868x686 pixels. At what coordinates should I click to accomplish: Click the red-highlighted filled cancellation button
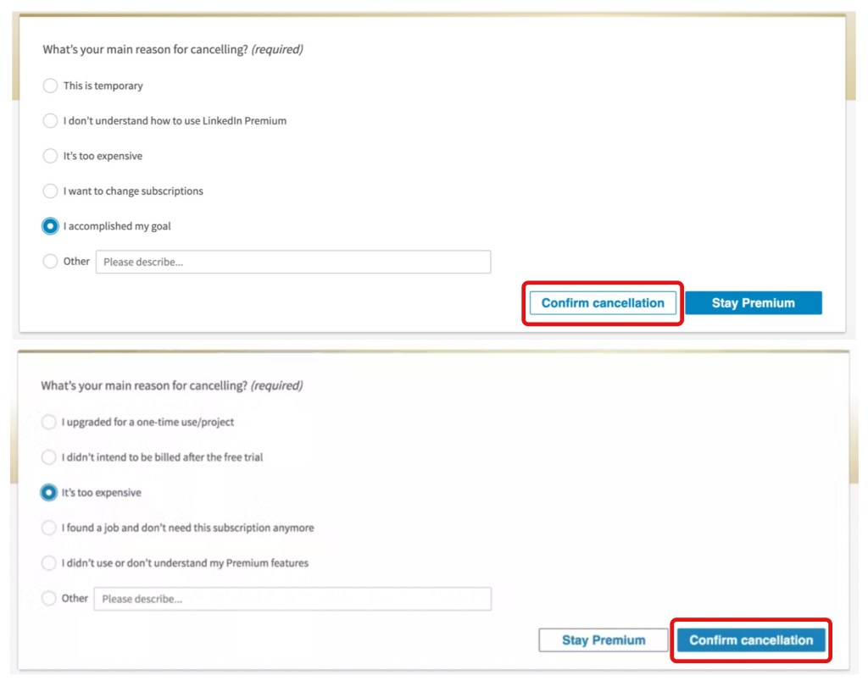751,639
